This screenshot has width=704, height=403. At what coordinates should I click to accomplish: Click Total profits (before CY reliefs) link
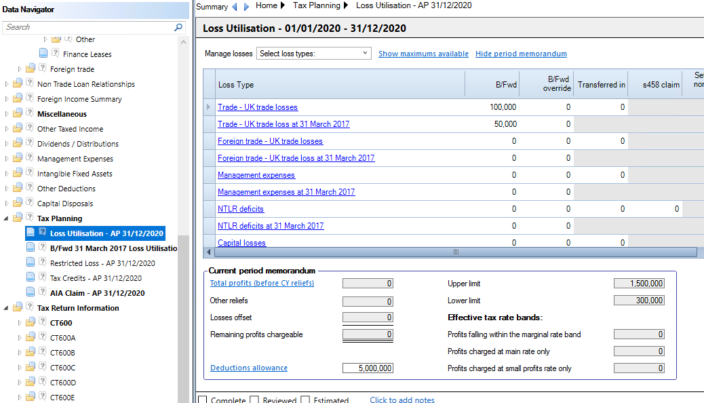tap(262, 283)
